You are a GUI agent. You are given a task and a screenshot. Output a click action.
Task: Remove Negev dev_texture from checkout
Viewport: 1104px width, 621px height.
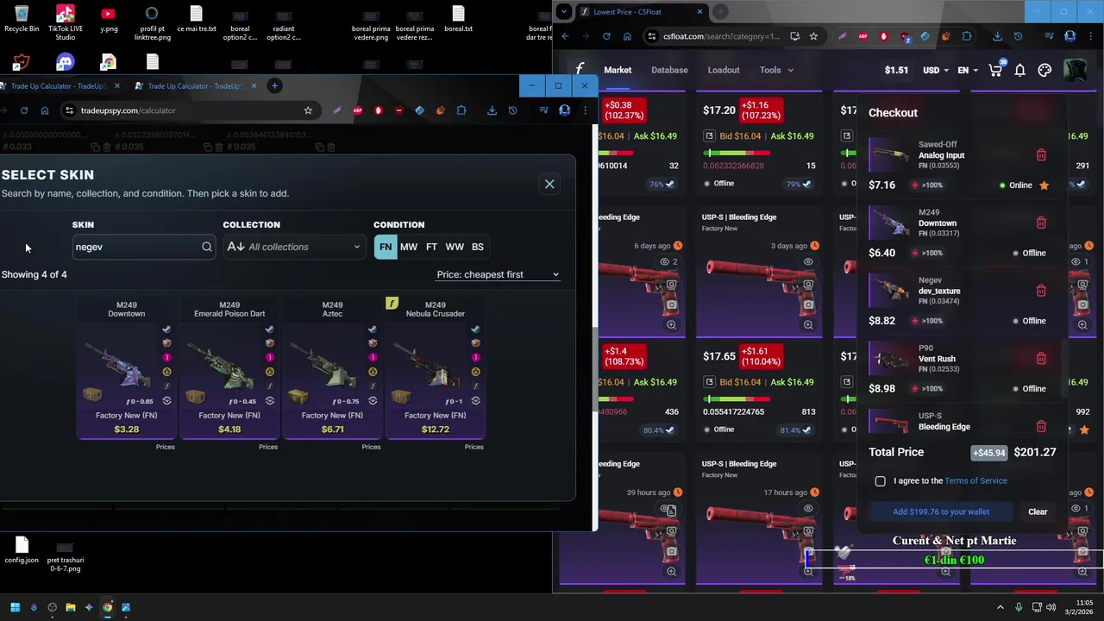(x=1041, y=291)
